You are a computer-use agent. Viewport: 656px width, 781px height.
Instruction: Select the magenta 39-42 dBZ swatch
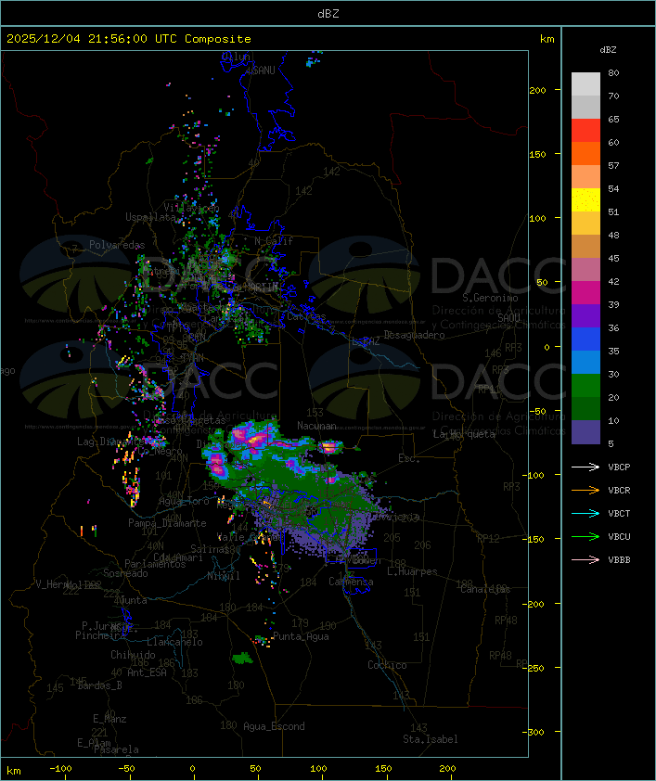[585, 293]
